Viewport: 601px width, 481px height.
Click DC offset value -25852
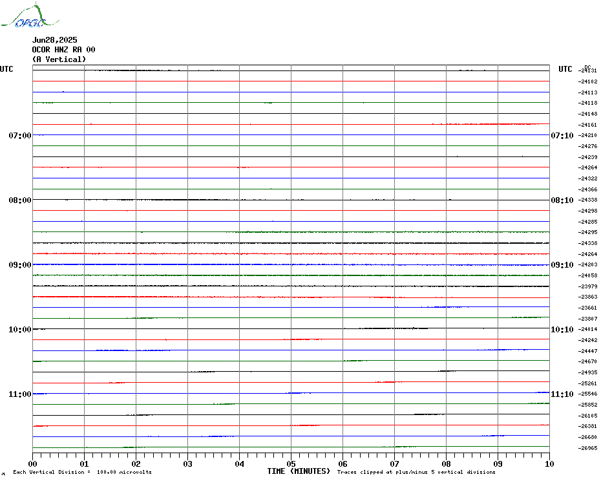click(x=587, y=405)
